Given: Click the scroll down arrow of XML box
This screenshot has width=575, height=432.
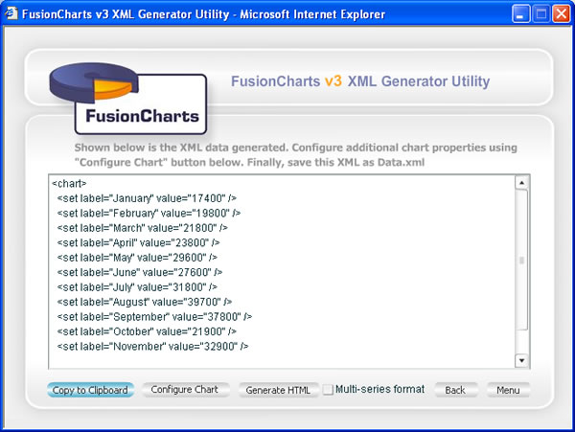Looking at the screenshot, I should pyautogui.click(x=521, y=360).
